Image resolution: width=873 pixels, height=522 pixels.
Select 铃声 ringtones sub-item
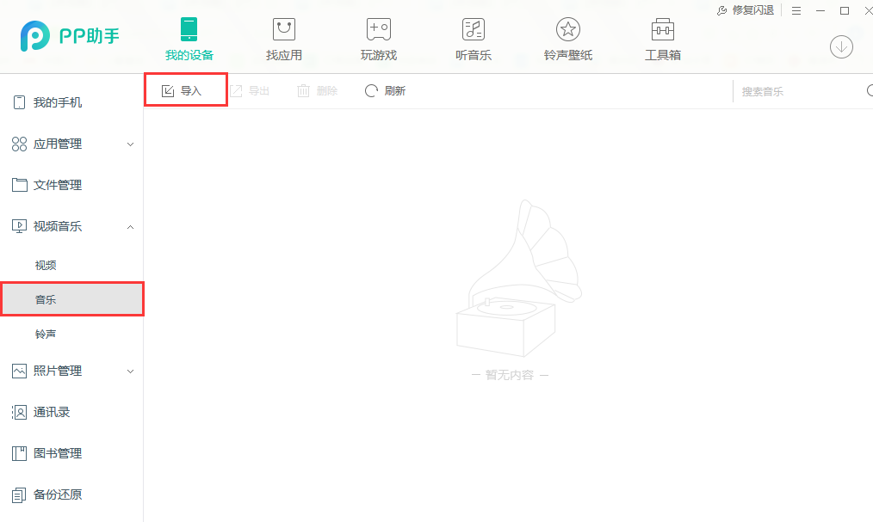tap(46, 334)
